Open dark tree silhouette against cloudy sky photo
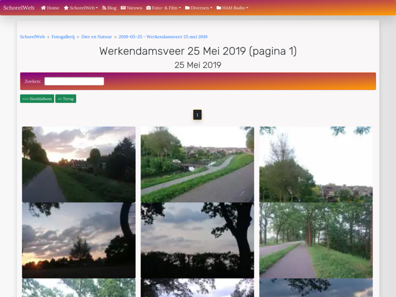The image size is (396, 297). point(197,241)
